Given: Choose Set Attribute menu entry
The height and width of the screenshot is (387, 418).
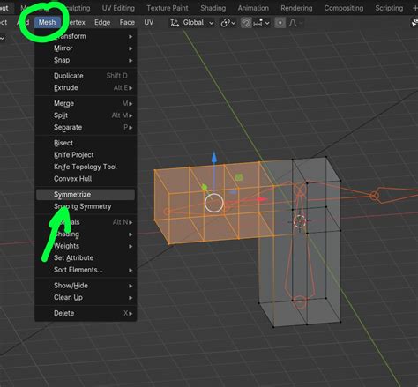Looking at the screenshot, I should [86, 258].
